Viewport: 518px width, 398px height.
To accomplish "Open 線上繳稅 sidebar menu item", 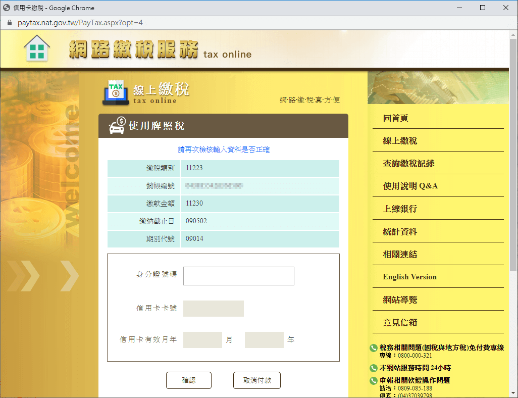I will click(400, 141).
